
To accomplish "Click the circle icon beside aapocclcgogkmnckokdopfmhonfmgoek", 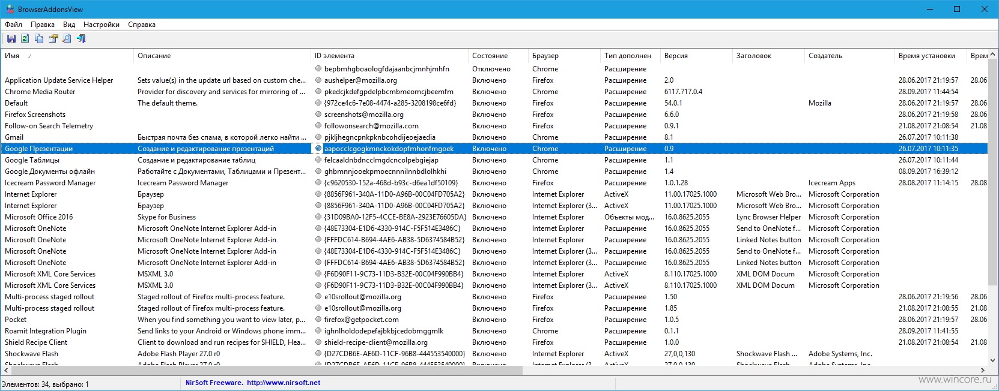I will [x=318, y=149].
